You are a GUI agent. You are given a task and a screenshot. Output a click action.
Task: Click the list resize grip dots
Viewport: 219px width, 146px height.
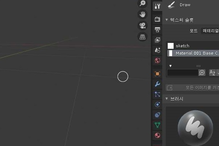(x=198, y=66)
